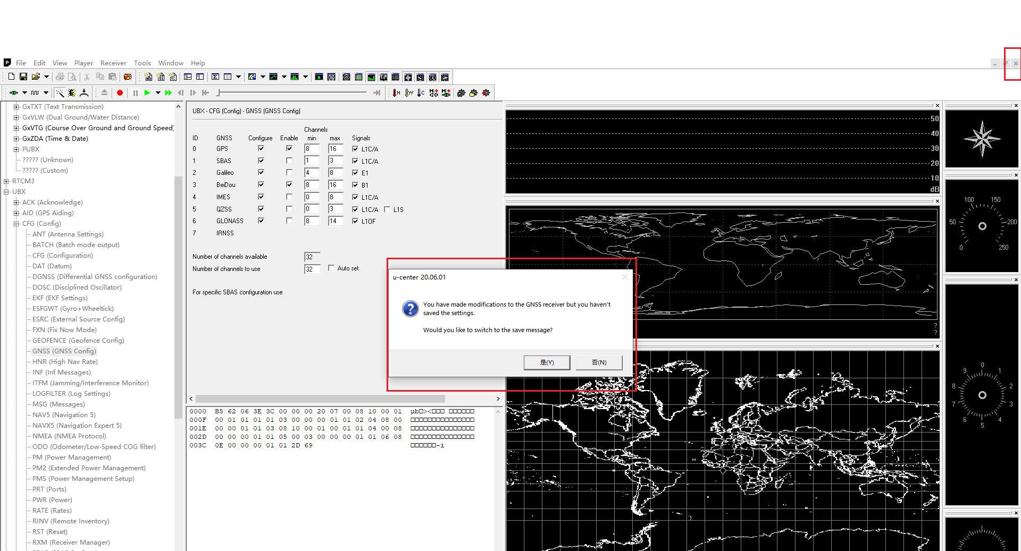Enable the QZSS L1S signal checkbox
The width and height of the screenshot is (1021, 551).
[387, 209]
